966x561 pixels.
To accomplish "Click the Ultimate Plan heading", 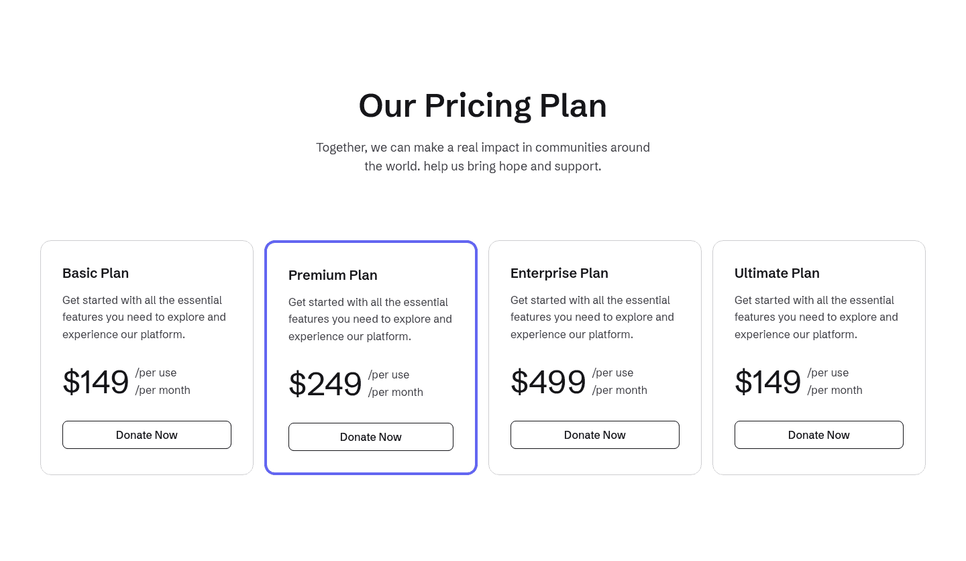I will (777, 273).
